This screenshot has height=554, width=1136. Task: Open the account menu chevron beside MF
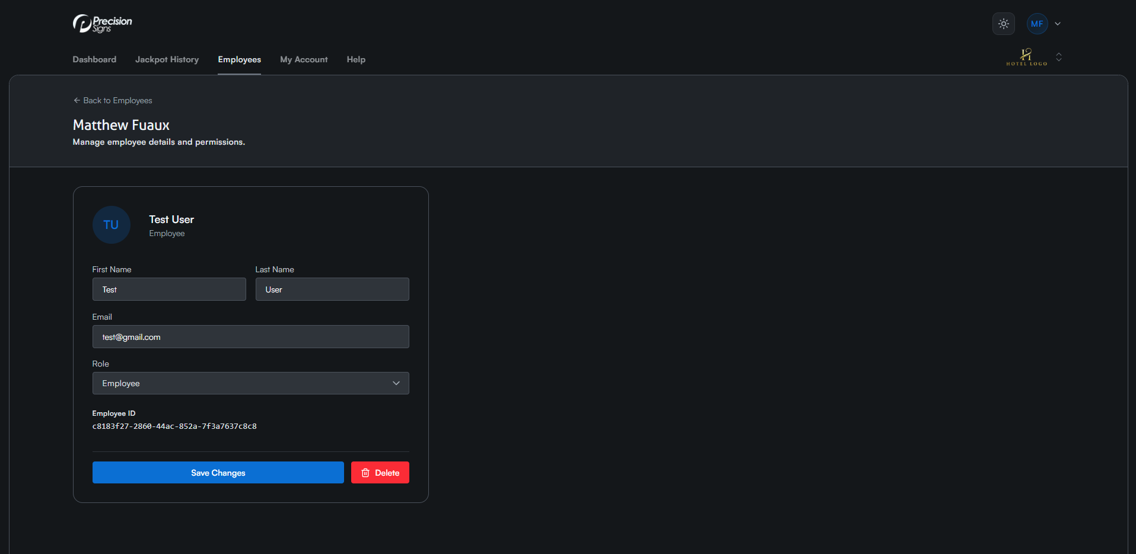pos(1058,24)
